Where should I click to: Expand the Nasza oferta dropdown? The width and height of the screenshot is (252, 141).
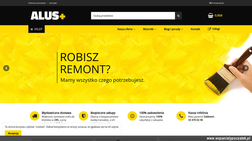click(x=126, y=29)
